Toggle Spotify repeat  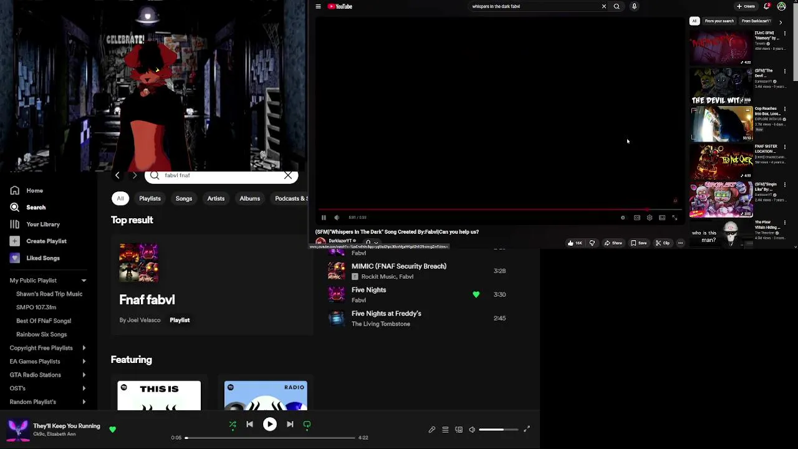point(307,425)
